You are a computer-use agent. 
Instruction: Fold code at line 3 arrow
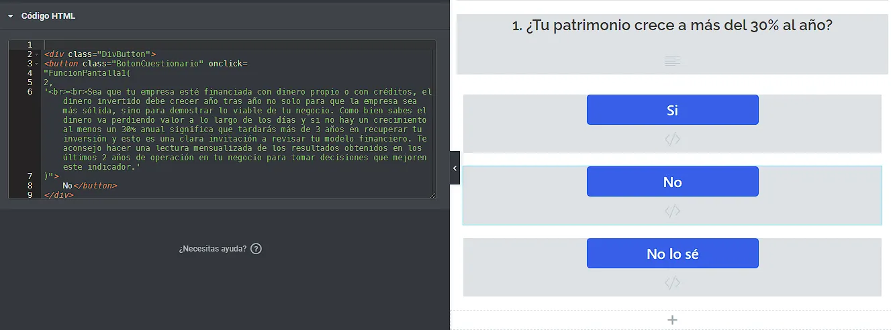coord(36,64)
